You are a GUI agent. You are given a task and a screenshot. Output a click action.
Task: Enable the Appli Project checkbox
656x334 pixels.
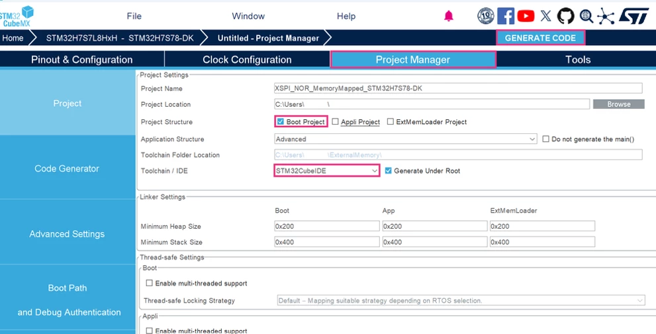pyautogui.click(x=335, y=121)
